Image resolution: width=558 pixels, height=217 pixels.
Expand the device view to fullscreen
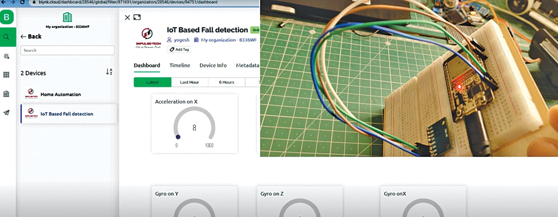click(137, 17)
